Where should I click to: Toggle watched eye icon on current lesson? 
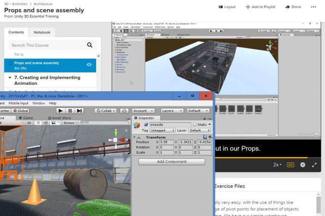point(89,64)
